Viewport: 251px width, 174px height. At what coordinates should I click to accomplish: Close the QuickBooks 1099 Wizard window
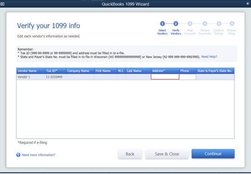click(247, 4)
